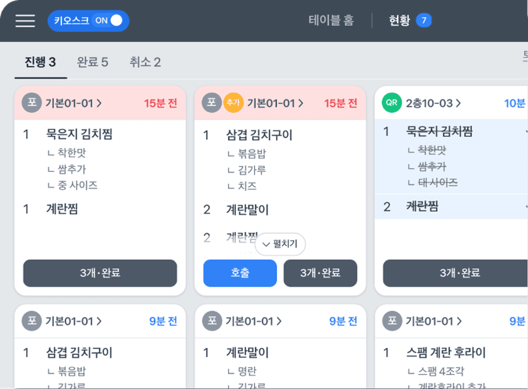This screenshot has height=389, width=528.
Task: Toggle the 키오스크 ON switch
Action: pyautogui.click(x=88, y=21)
